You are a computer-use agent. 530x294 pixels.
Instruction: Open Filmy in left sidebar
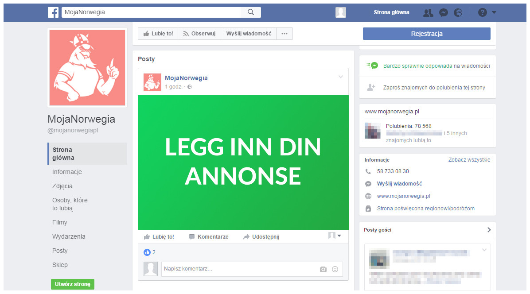(x=59, y=222)
